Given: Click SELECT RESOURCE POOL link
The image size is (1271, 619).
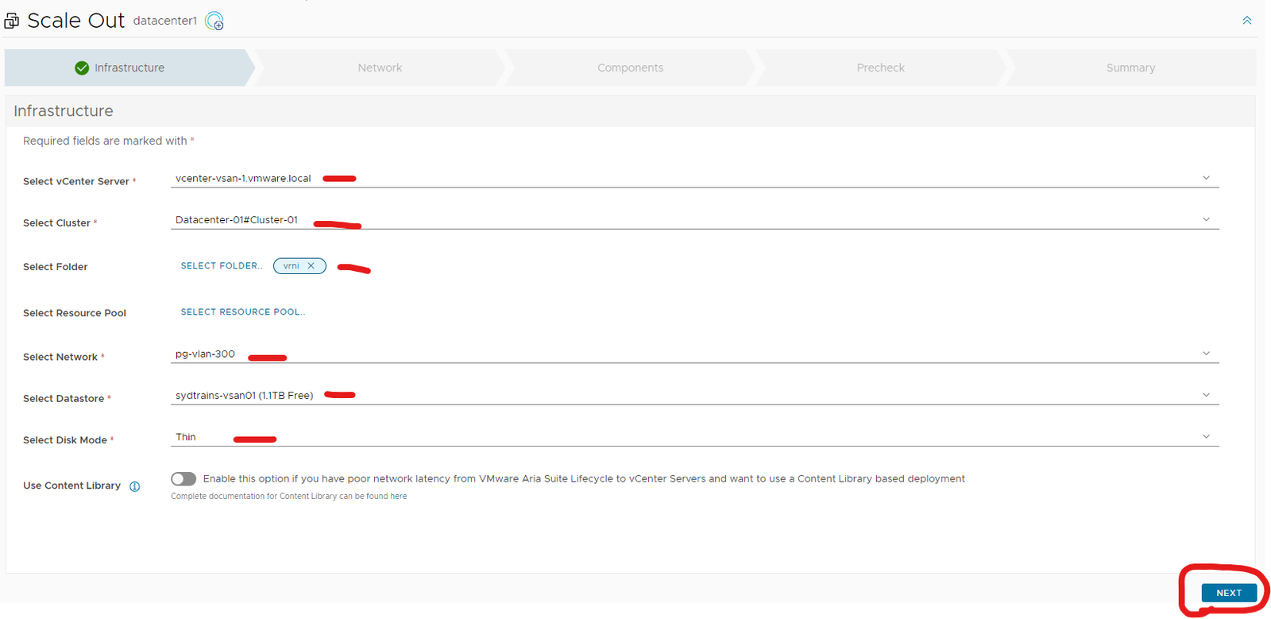Looking at the screenshot, I should tap(242, 312).
